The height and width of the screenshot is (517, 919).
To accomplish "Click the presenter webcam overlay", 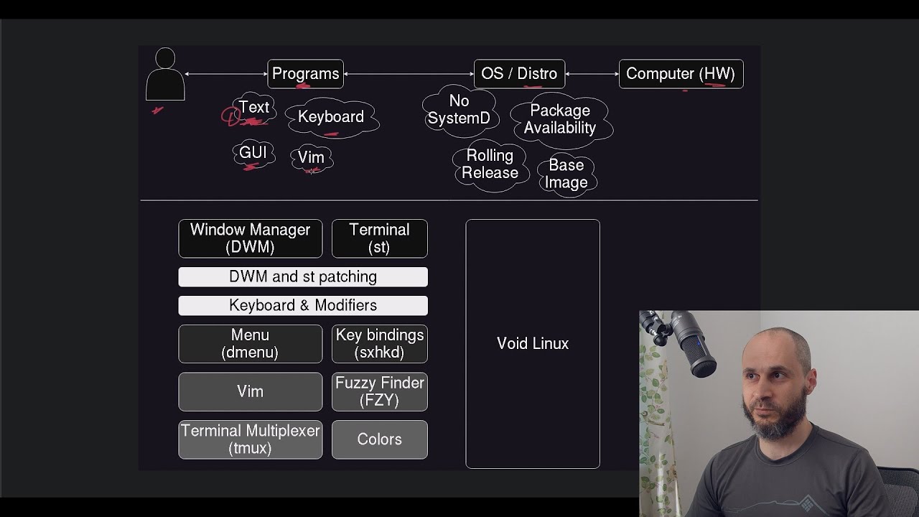I will [779, 414].
